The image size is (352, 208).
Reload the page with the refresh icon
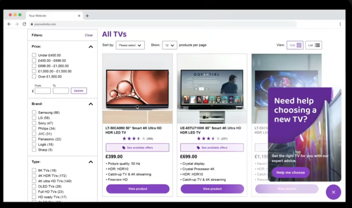click(x=24, y=24)
